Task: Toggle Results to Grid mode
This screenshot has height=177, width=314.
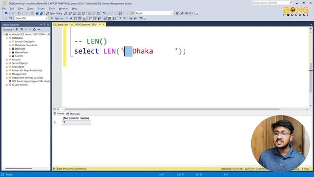Action: [110, 18]
